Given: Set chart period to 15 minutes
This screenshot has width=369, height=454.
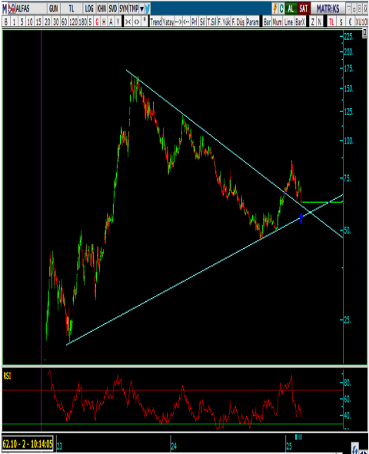Looking at the screenshot, I should [x=38, y=22].
